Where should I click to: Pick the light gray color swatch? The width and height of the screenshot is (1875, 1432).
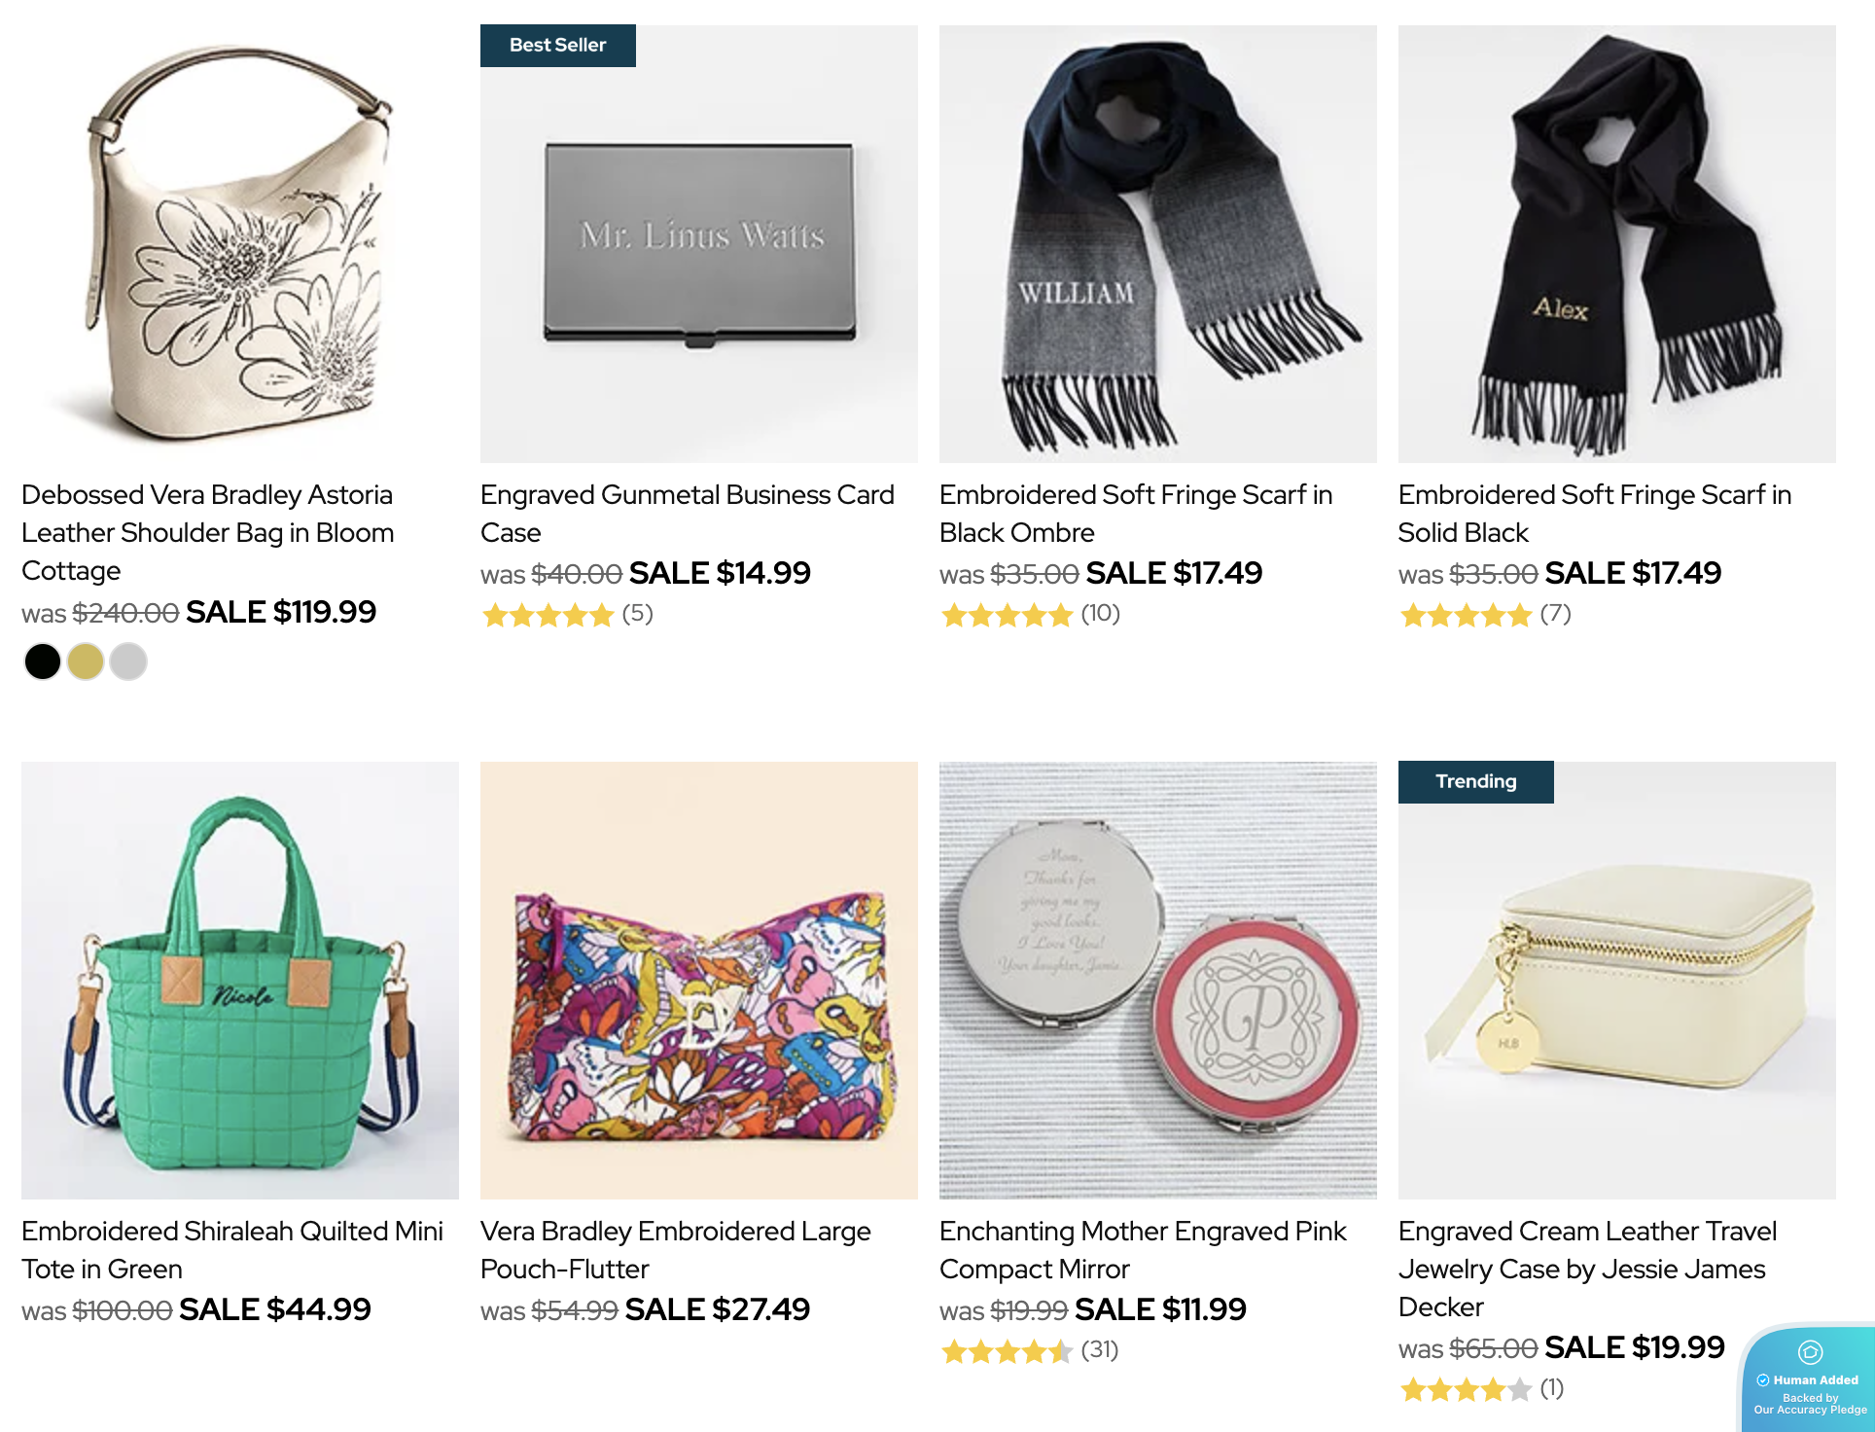point(128,662)
